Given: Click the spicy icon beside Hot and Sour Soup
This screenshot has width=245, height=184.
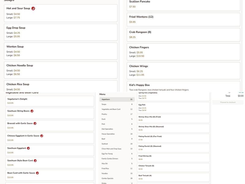Looking at the screenshot, I should 33,9.
